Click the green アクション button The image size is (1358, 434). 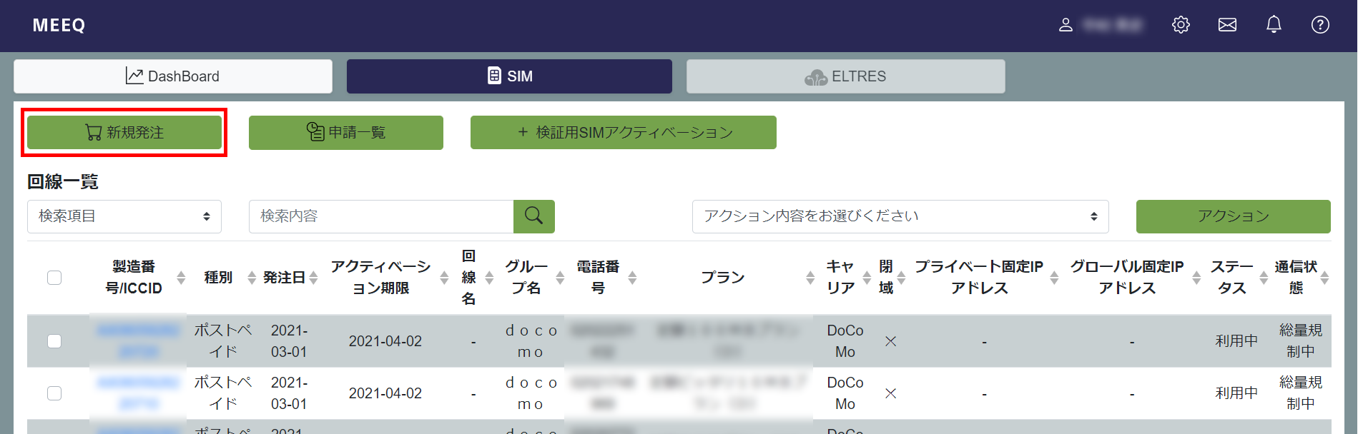pyautogui.click(x=1234, y=216)
